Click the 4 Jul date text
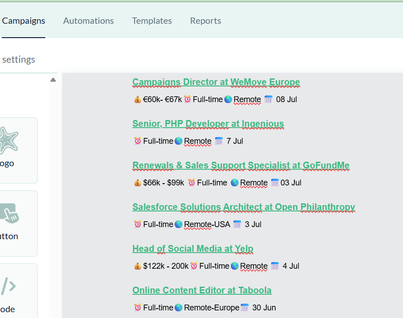 click(291, 266)
